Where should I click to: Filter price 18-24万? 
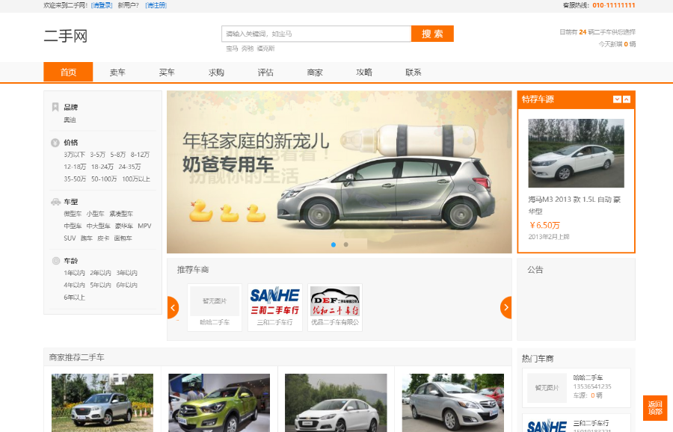pos(102,167)
